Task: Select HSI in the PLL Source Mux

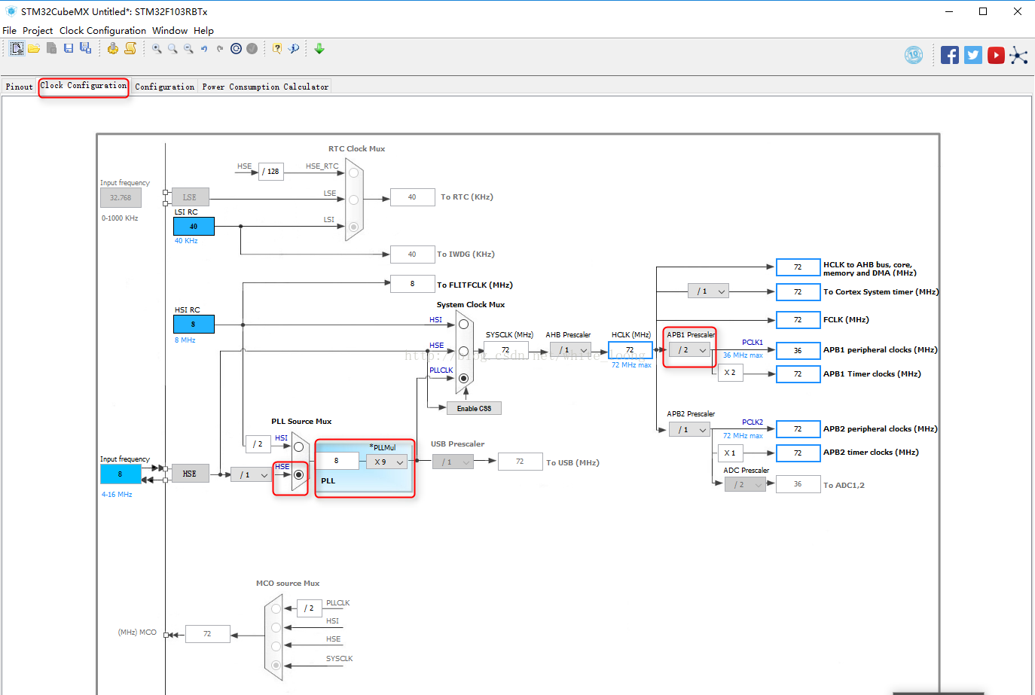Action: click(x=298, y=447)
